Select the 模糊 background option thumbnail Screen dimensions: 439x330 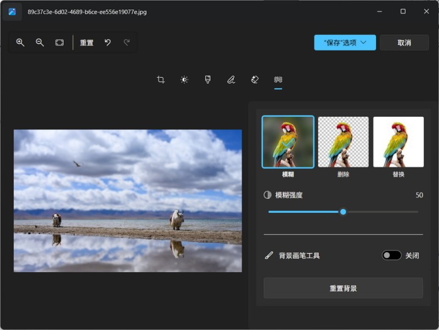pyautogui.click(x=288, y=142)
